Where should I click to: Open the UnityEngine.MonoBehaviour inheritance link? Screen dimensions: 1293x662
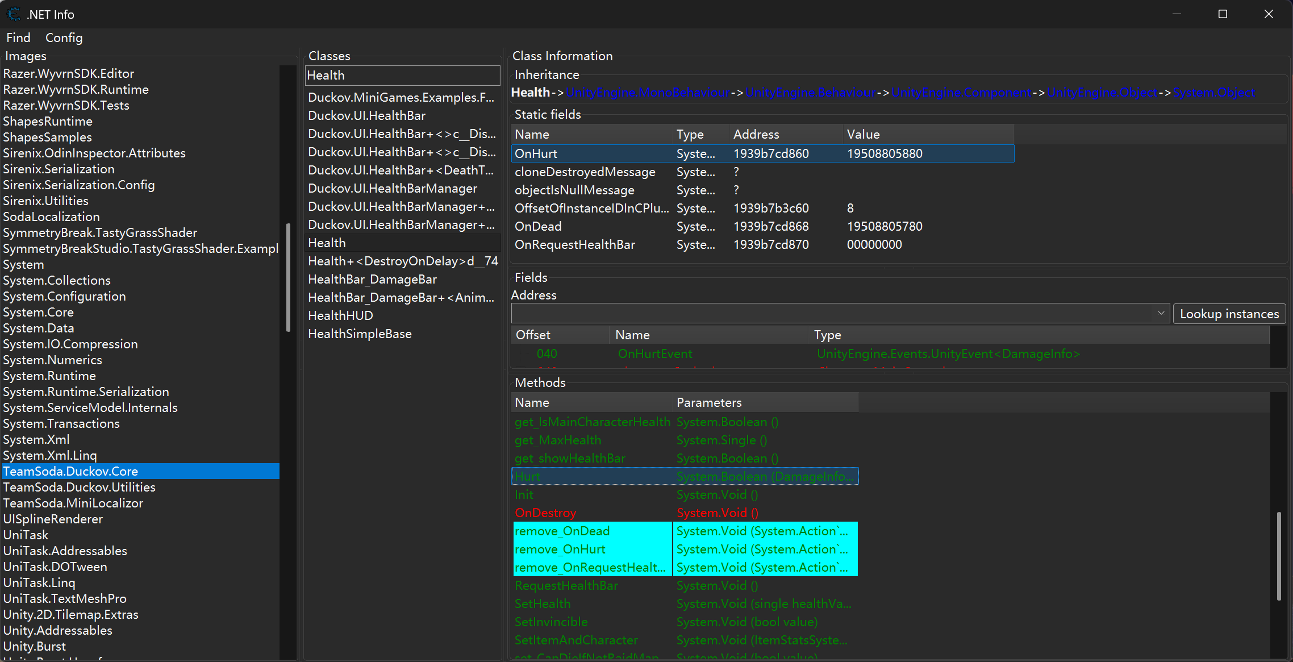coord(648,91)
